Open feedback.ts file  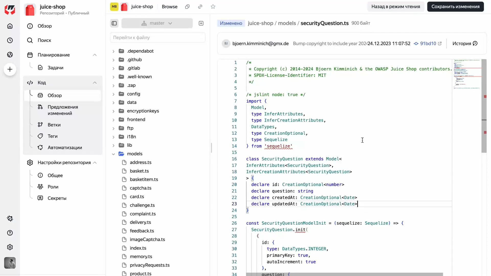tap(142, 231)
